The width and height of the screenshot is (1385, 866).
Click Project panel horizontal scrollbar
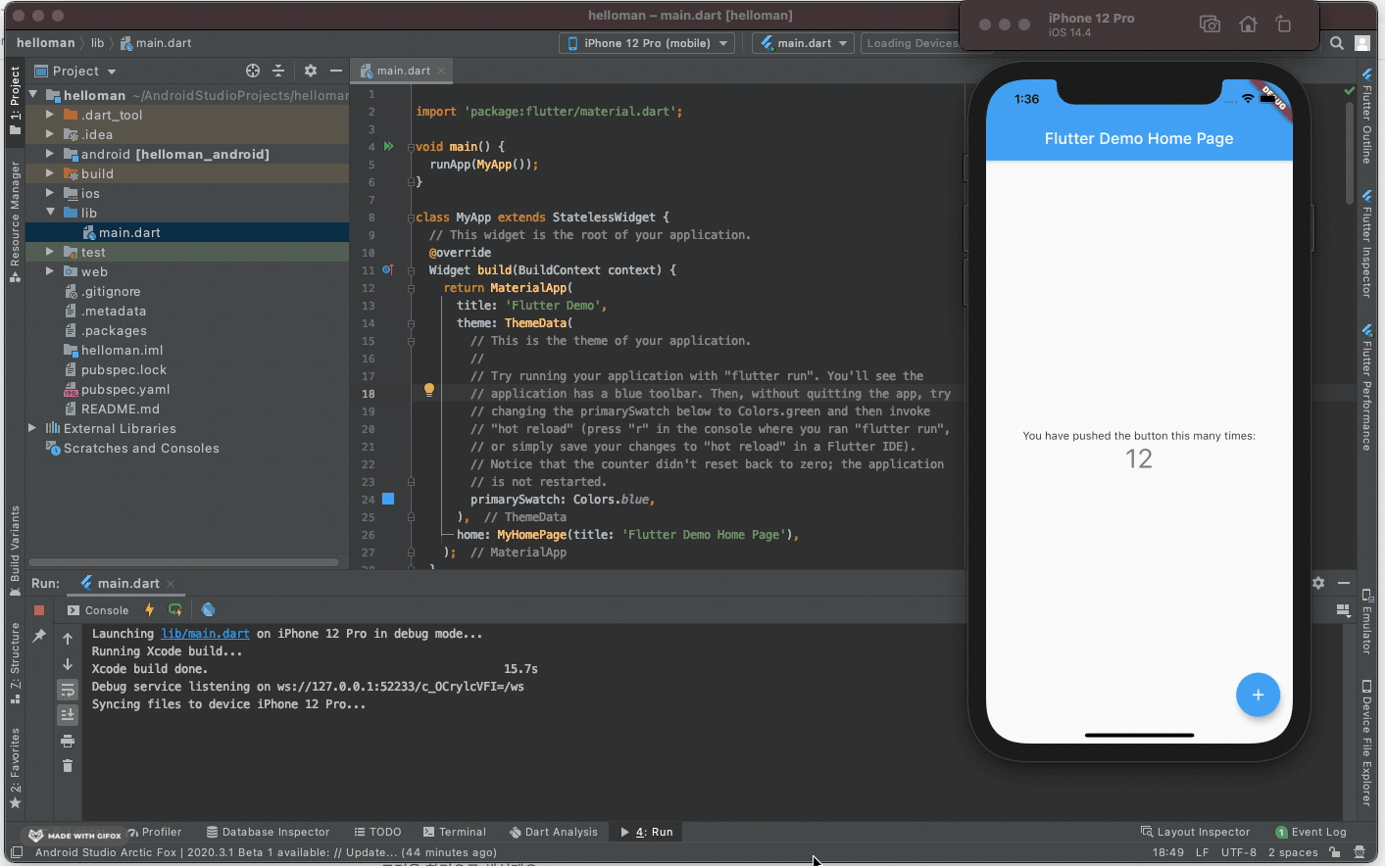click(183, 562)
